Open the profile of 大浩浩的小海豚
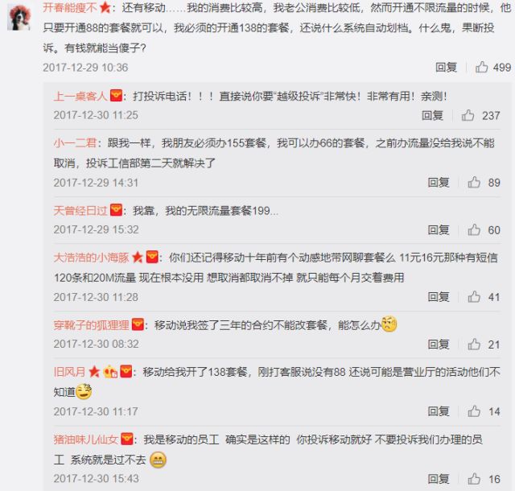Image resolution: width=515 pixels, height=491 pixels. (91, 258)
